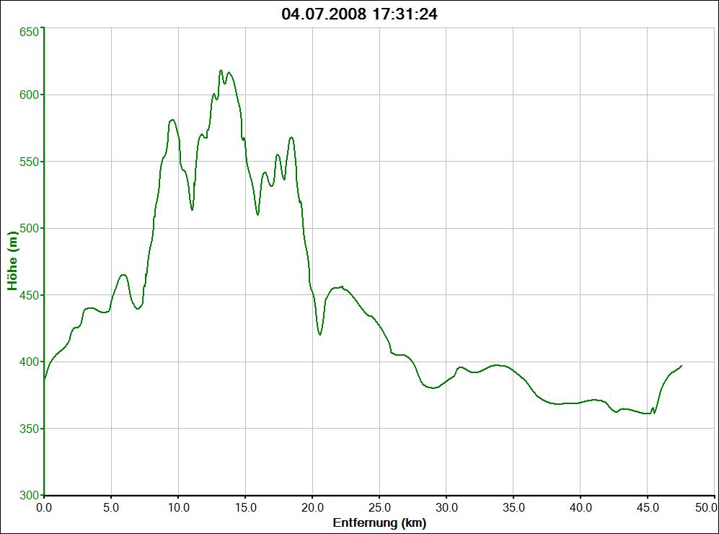Click the 0.0 distance axis label

45,507
